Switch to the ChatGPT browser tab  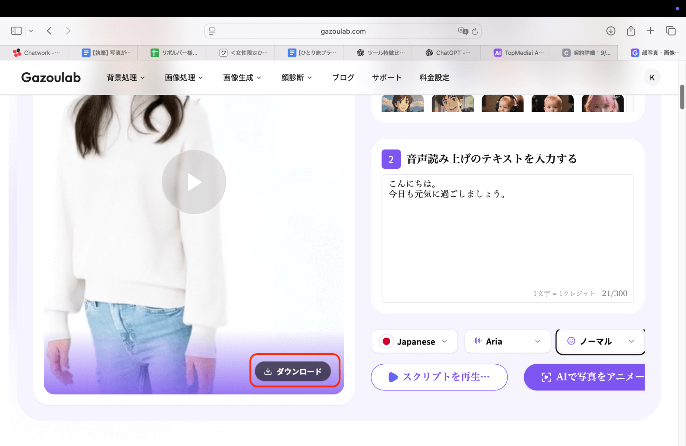[x=445, y=52]
